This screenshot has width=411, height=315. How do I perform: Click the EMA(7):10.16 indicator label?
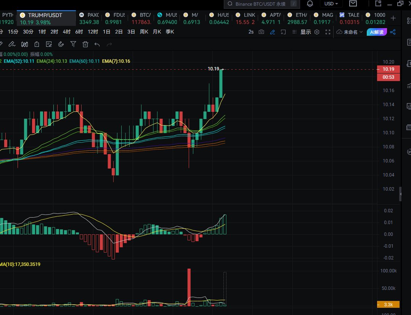116,61
